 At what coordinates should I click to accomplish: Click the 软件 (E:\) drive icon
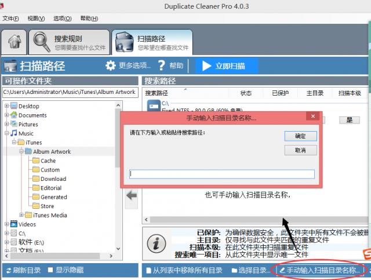click(14, 242)
